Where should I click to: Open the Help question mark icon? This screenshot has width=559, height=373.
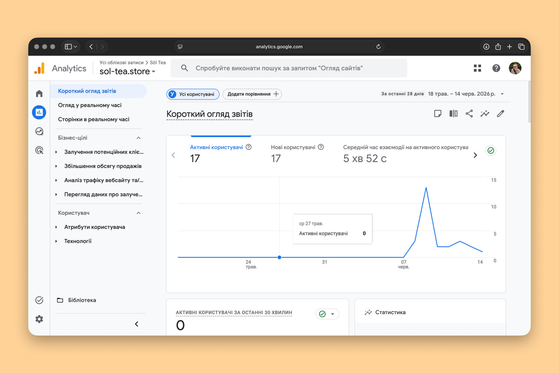pyautogui.click(x=496, y=68)
